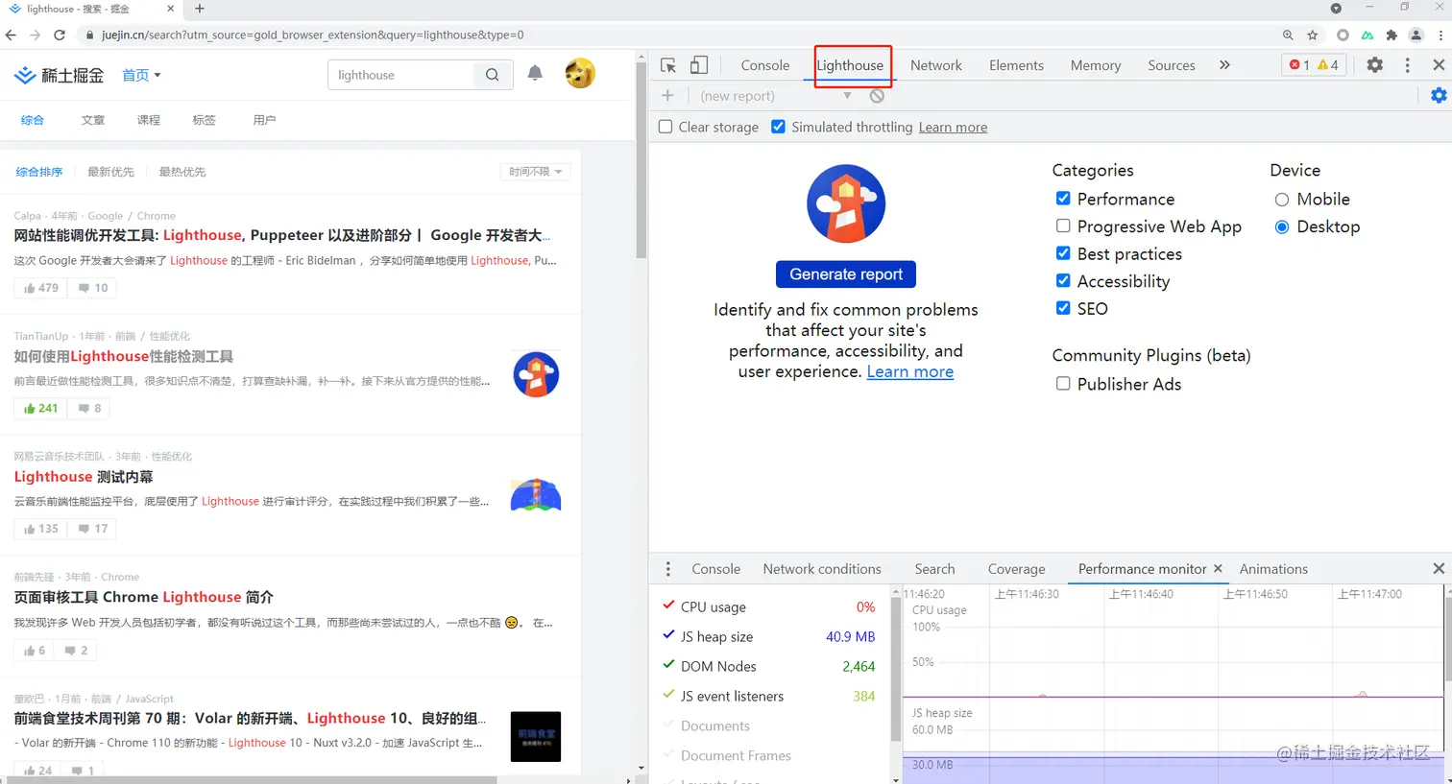This screenshot has width=1452, height=784.
Task: Switch to the Sources tab
Action: [1172, 65]
